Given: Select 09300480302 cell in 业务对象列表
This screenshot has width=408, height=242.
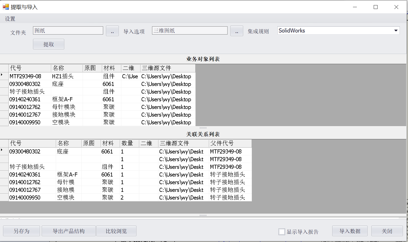Looking at the screenshot, I should 30,84.
